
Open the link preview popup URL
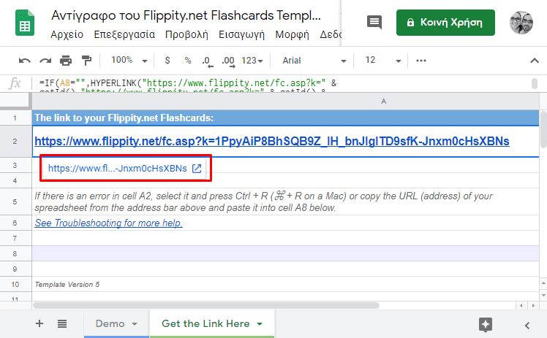pos(118,169)
